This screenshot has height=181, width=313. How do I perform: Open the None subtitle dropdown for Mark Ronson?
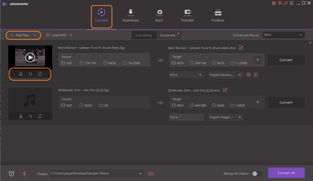coord(186,75)
